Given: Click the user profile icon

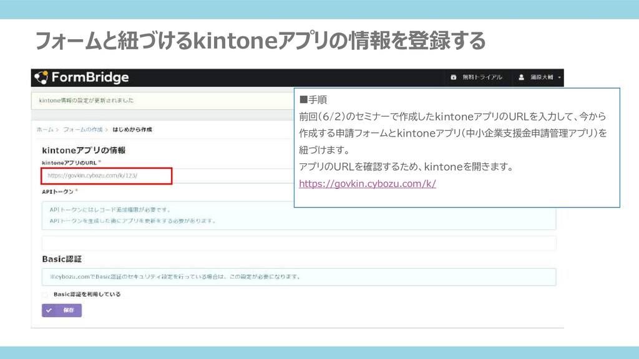Looking at the screenshot, I should (521, 77).
